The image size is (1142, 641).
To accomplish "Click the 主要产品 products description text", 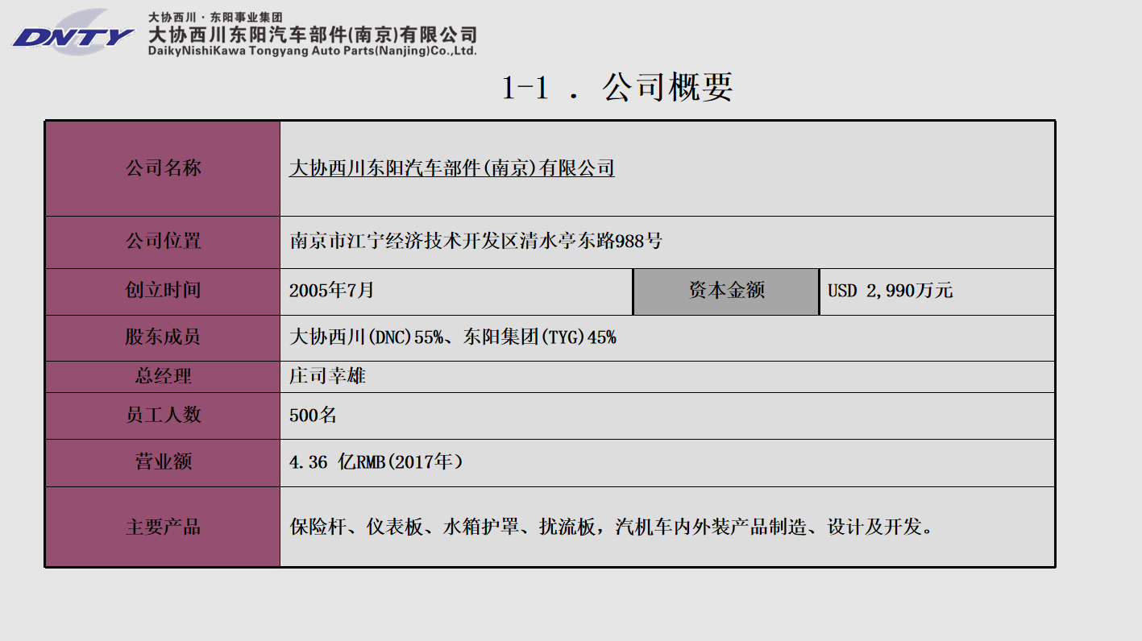I will [x=613, y=527].
